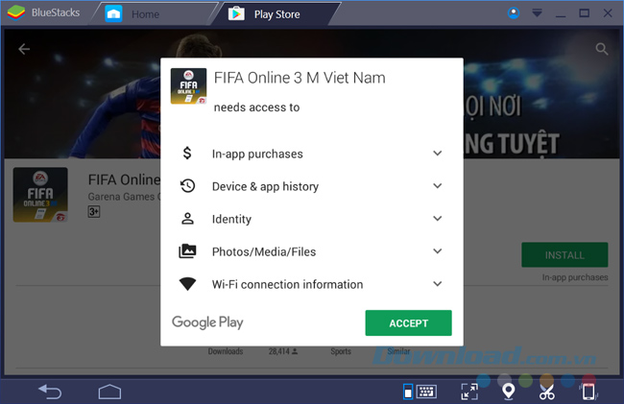This screenshot has width=624, height=404.
Task: Open the BlueStacks dropdown menu arrow in title bar
Action: pyautogui.click(x=537, y=13)
